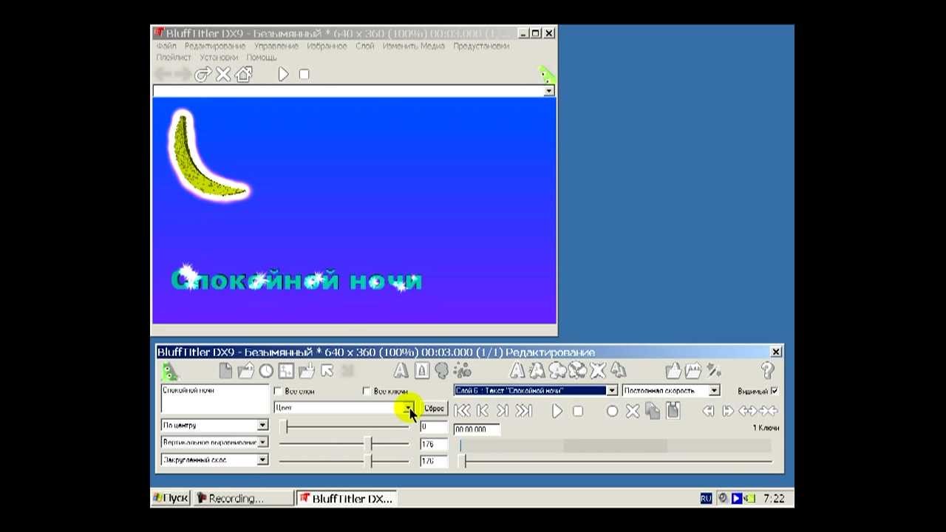Create a key with the circle record icon

coord(612,411)
